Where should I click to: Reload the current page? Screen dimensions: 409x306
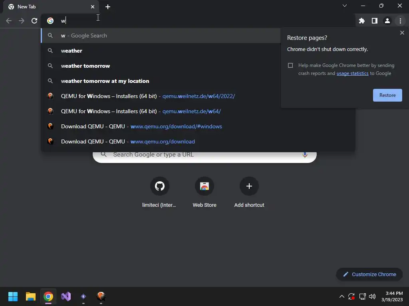pyautogui.click(x=34, y=21)
